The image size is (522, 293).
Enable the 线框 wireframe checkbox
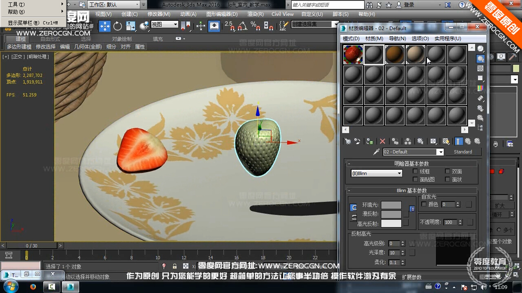416,171
